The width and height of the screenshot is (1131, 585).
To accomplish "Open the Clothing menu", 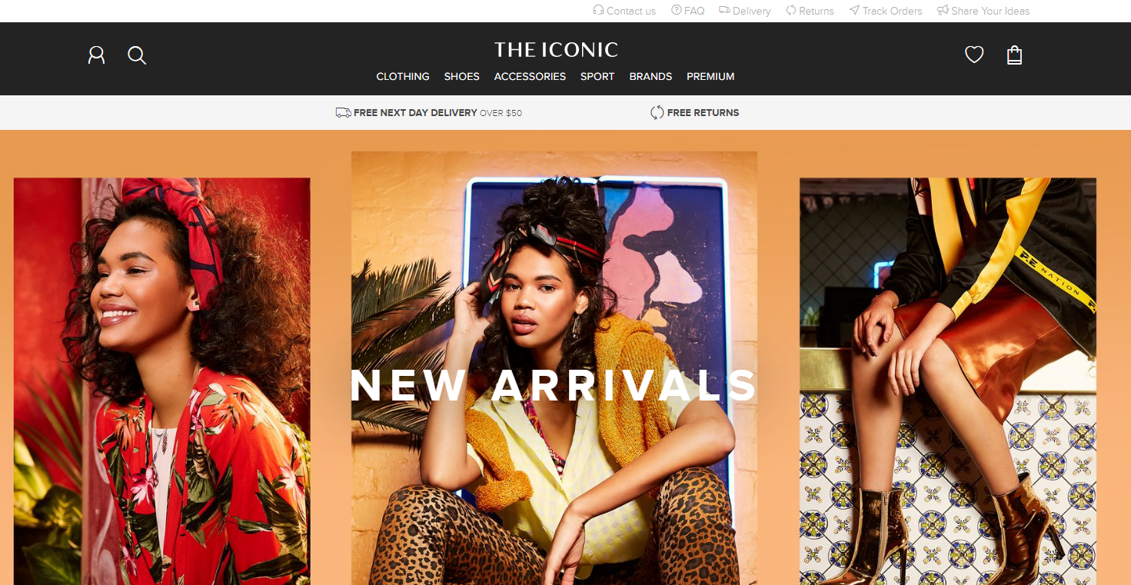I will 403,76.
